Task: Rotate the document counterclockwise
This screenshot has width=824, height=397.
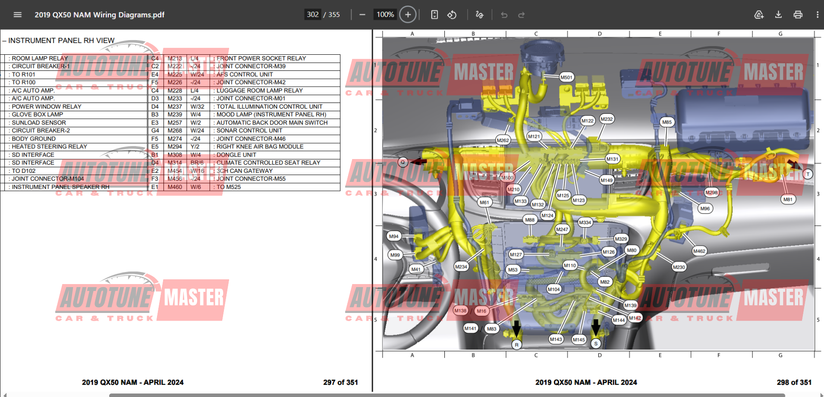Action: pos(452,15)
